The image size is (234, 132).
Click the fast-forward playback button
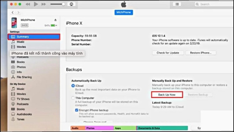pos(44,4)
